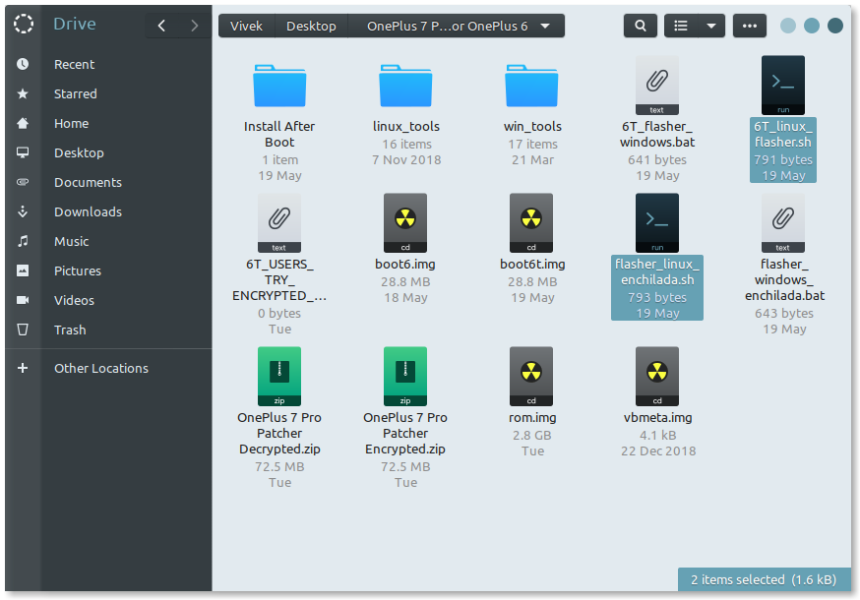Image resolution: width=860 pixels, height=600 pixels.
Task: Select the vbmeta.img disc image icon
Action: (657, 377)
